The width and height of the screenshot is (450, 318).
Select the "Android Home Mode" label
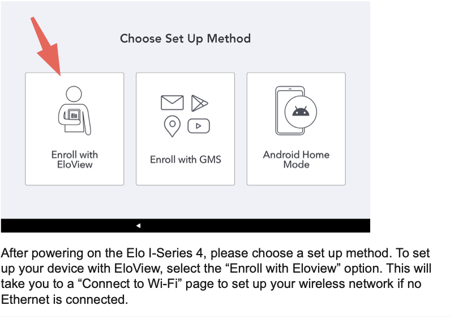296,159
